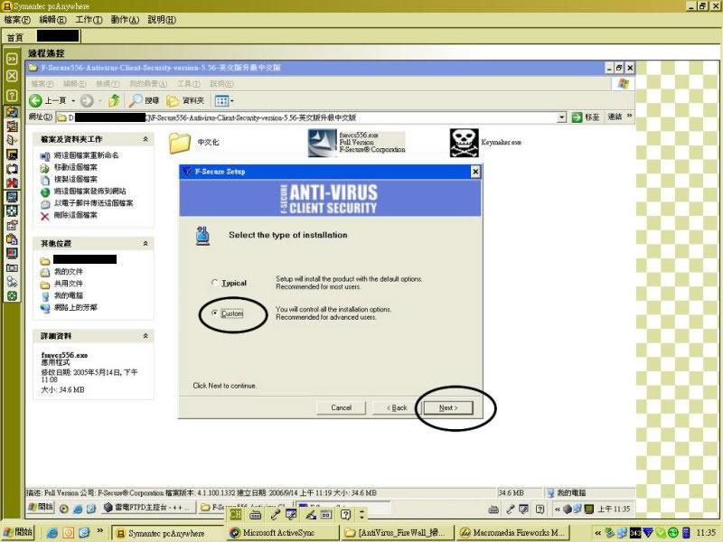This screenshot has height=542, width=723.
Task: Open Explorer's 搜尋 search tool
Action: 144,100
